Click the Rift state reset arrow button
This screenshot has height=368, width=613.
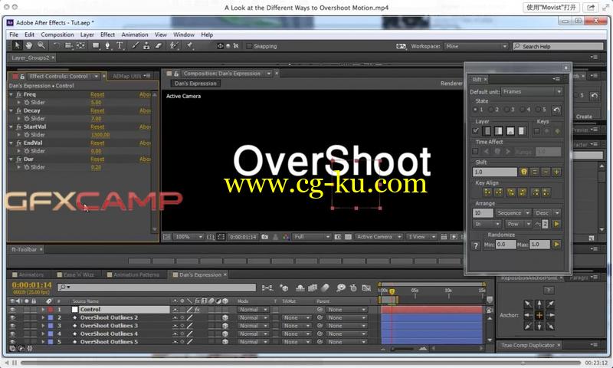556,110
